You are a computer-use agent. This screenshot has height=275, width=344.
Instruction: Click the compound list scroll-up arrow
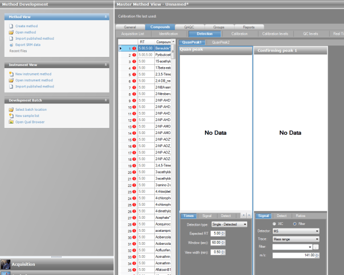pos(173,41)
